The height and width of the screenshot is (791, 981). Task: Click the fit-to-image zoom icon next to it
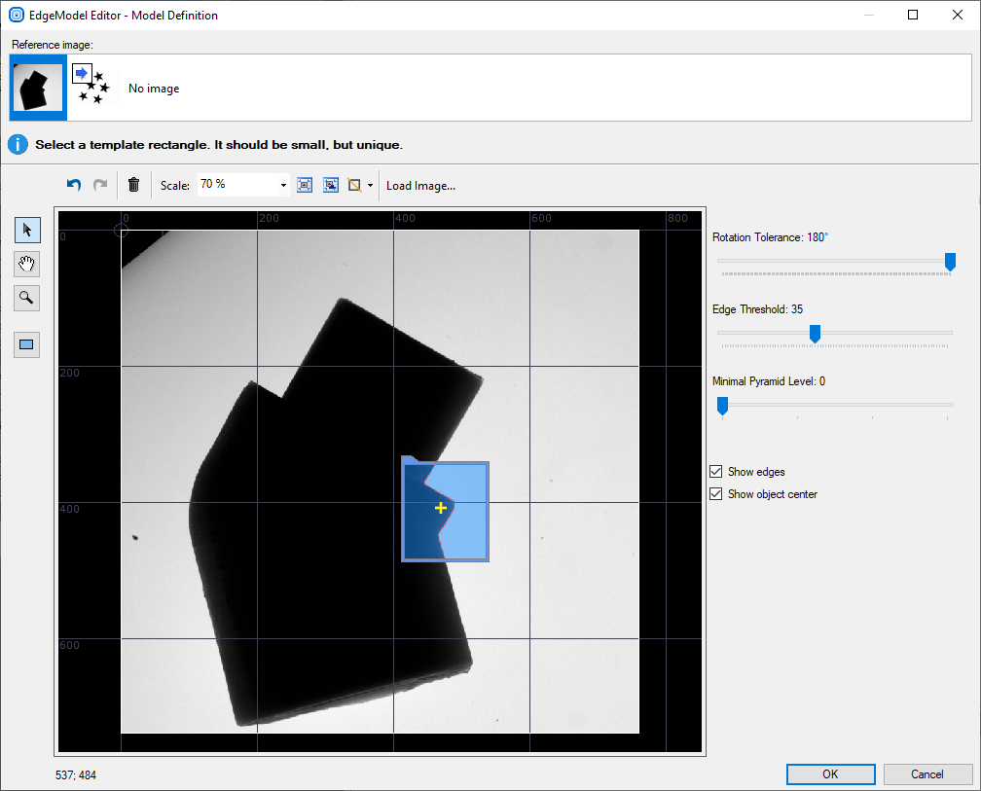pyautogui.click(x=331, y=185)
